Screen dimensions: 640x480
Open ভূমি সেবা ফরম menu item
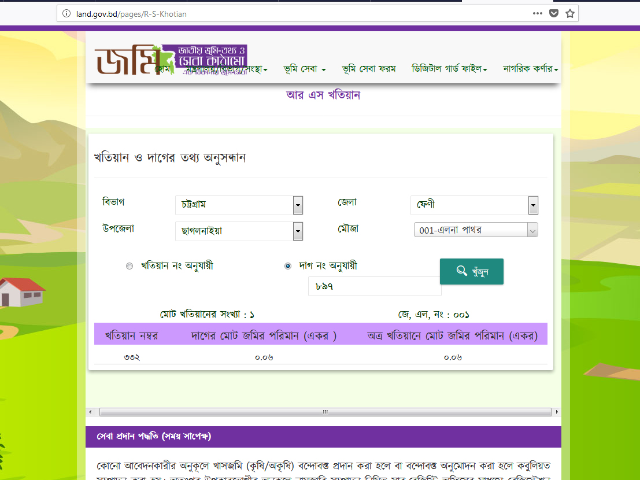[369, 69]
